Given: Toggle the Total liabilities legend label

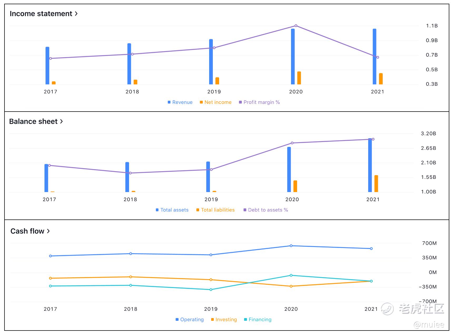Looking at the screenshot, I should pyautogui.click(x=218, y=210).
